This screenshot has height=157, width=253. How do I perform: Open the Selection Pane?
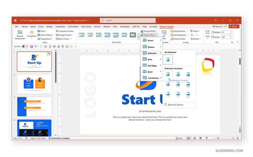(x=178, y=39)
